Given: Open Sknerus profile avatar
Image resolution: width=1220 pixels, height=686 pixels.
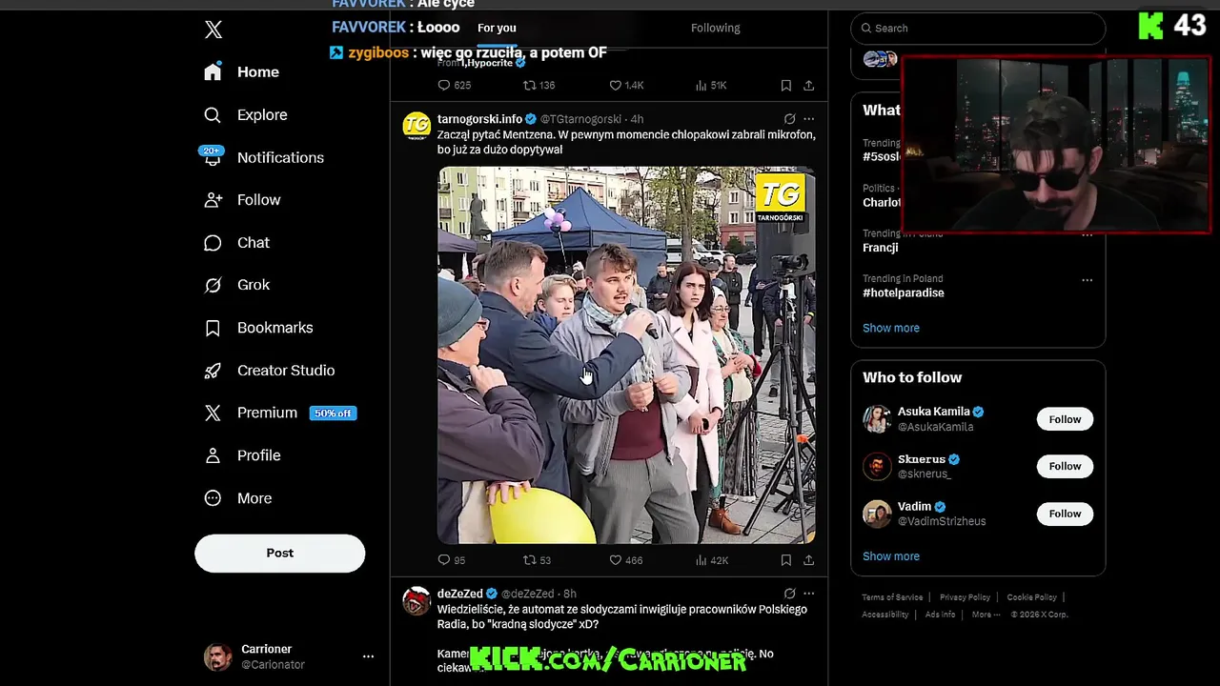Looking at the screenshot, I should (x=877, y=466).
